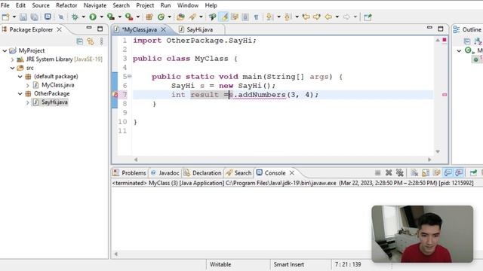
Task: Click Pin Console icon
Action: 473,173
